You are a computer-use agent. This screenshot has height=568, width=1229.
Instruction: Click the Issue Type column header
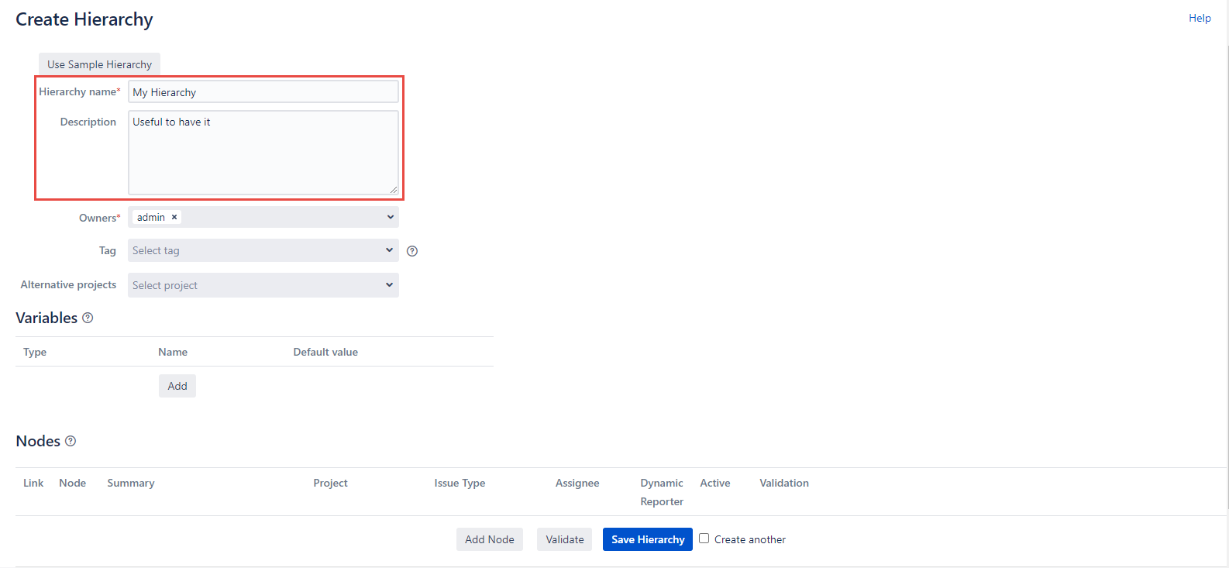[460, 483]
